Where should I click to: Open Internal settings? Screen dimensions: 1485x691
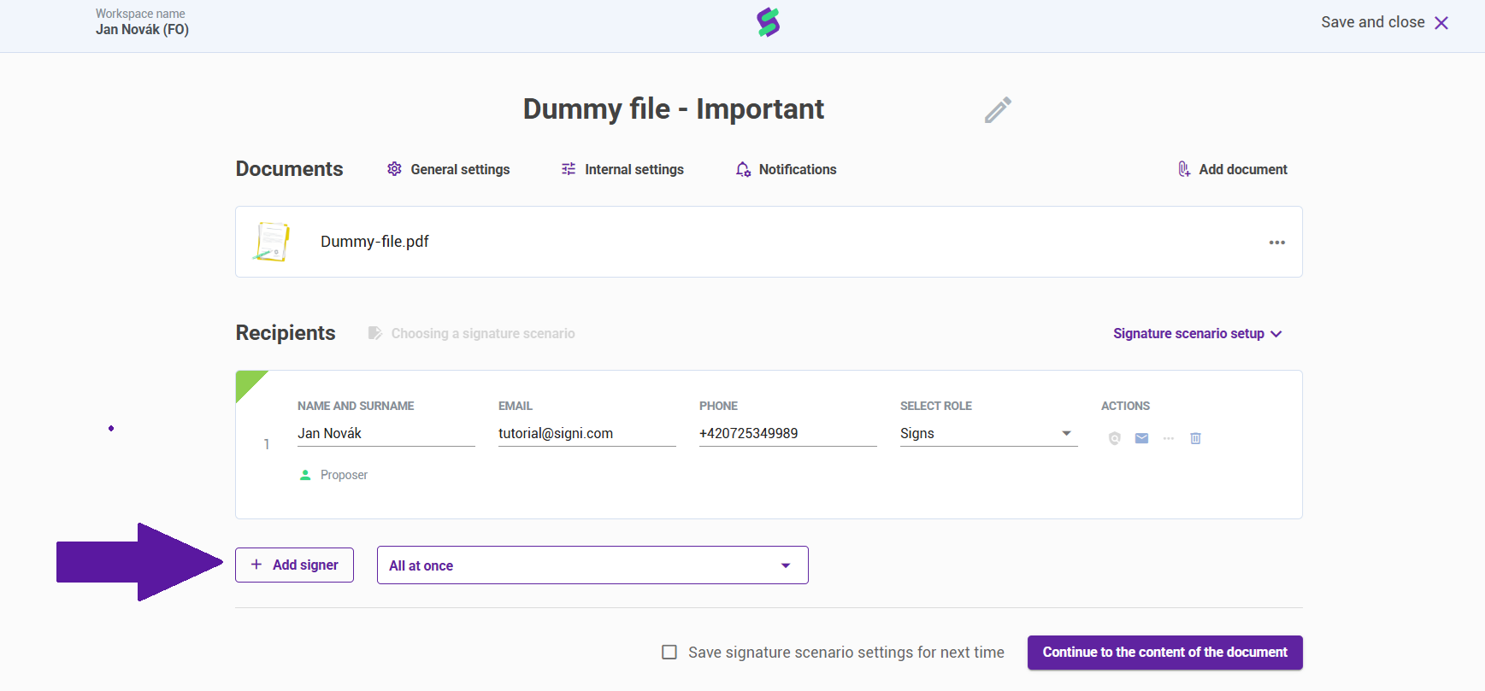tap(622, 169)
